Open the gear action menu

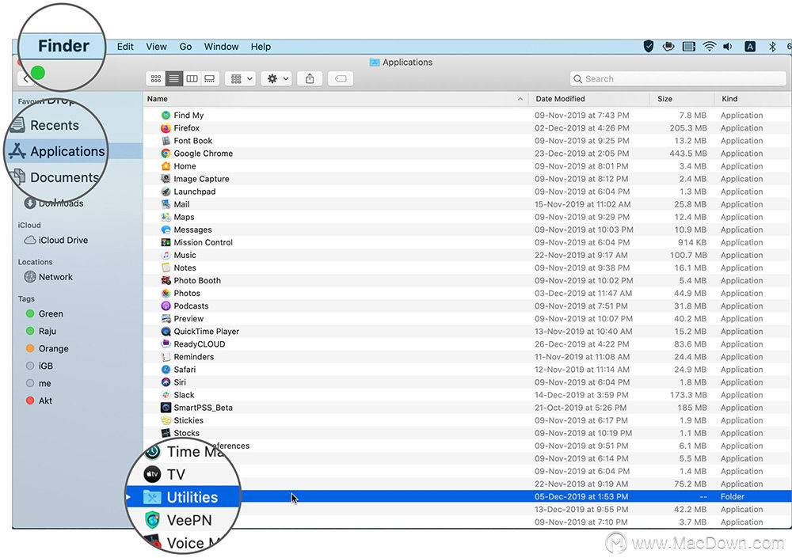pyautogui.click(x=276, y=79)
